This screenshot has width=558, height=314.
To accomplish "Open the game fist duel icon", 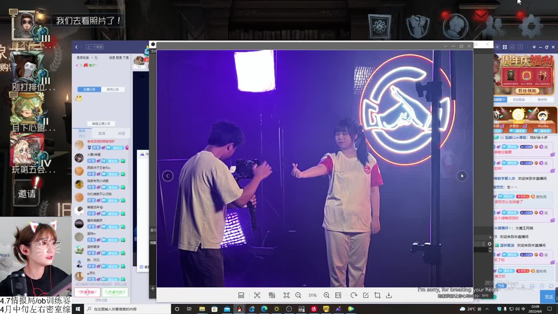I will [x=418, y=26].
